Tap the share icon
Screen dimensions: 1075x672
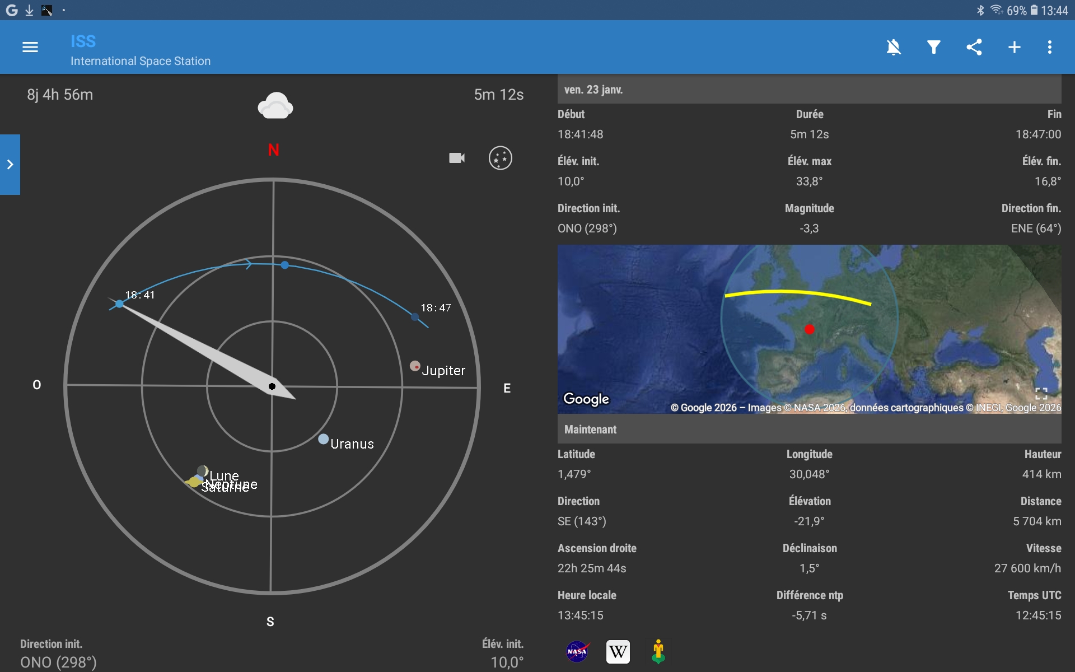[974, 48]
